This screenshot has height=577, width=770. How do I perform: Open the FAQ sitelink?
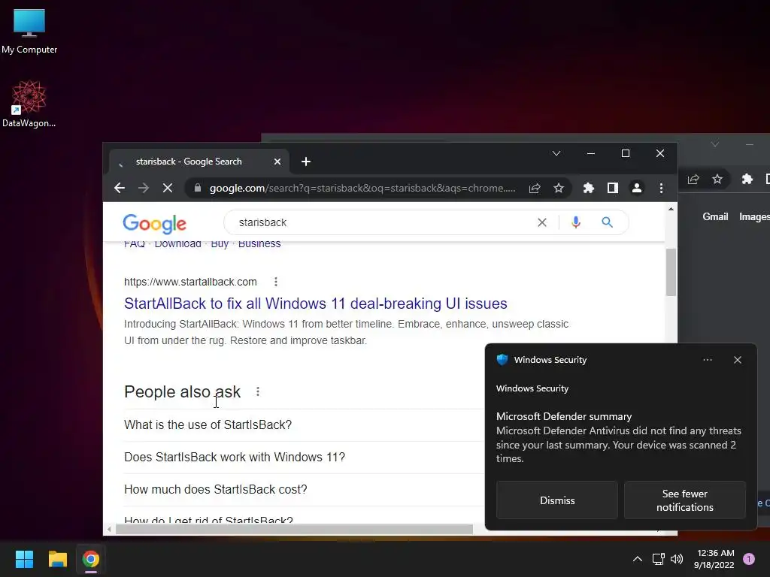coord(135,244)
